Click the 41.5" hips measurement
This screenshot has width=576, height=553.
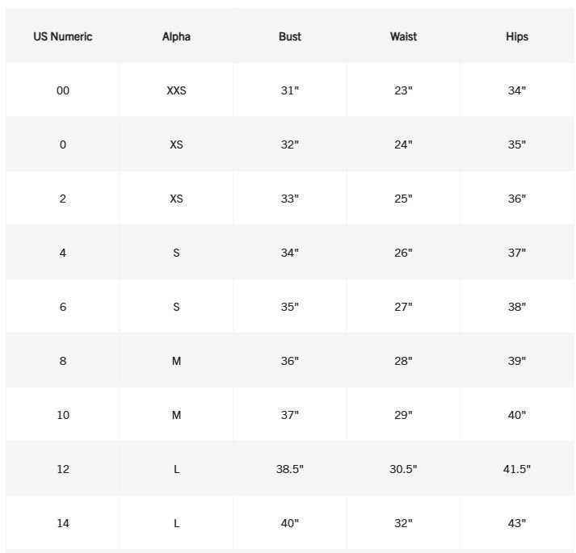click(517, 469)
